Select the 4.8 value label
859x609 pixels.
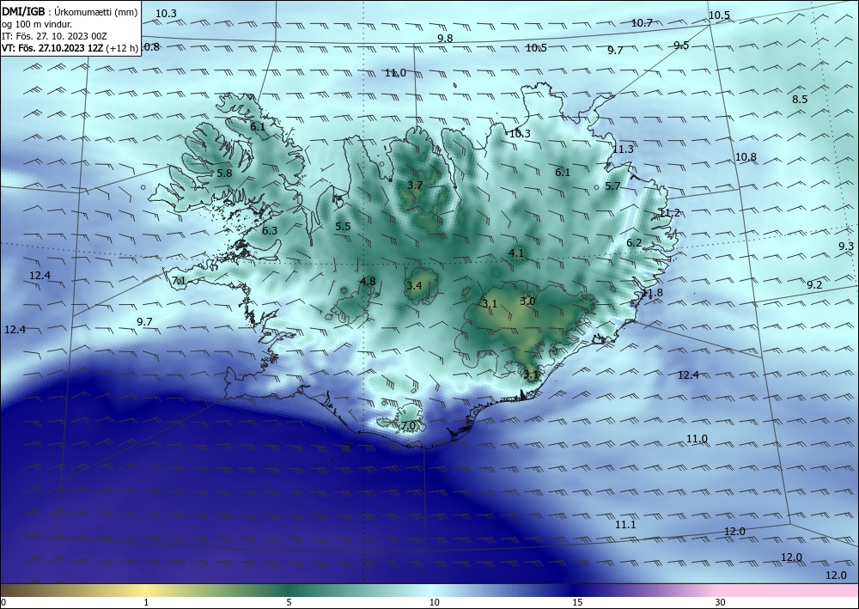(368, 282)
